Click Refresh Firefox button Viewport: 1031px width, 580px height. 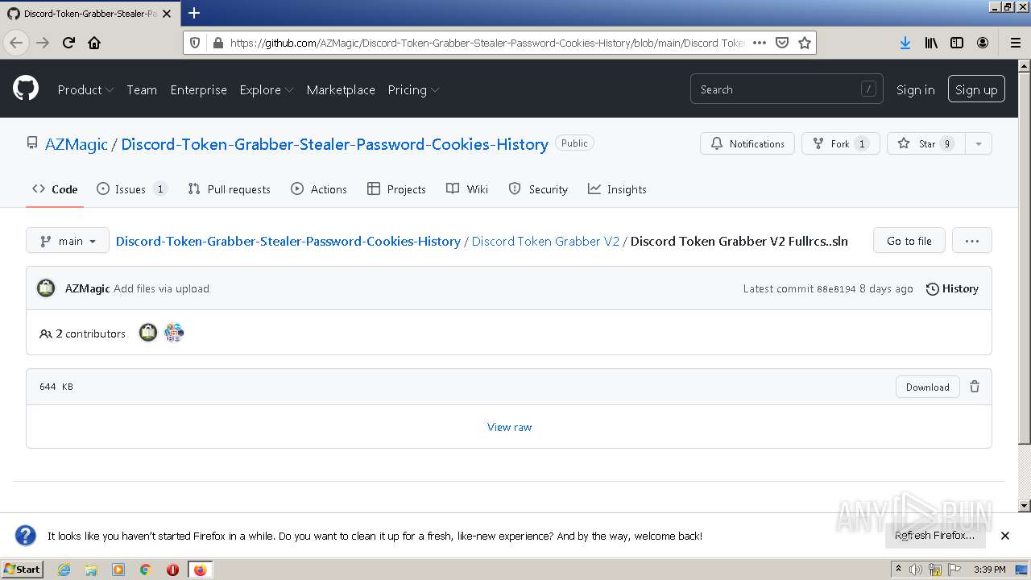[934, 536]
